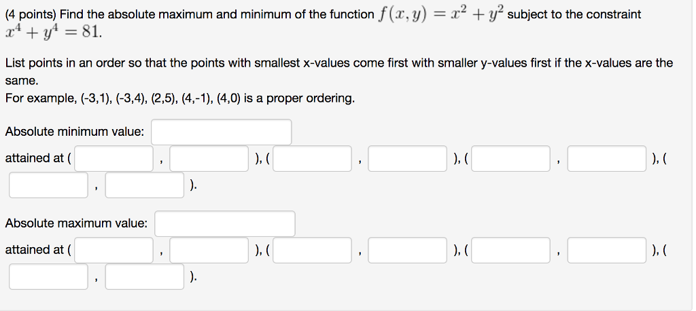The image size is (696, 311).
Task: Focus second minimum point x-coordinate box
Action: (312, 158)
